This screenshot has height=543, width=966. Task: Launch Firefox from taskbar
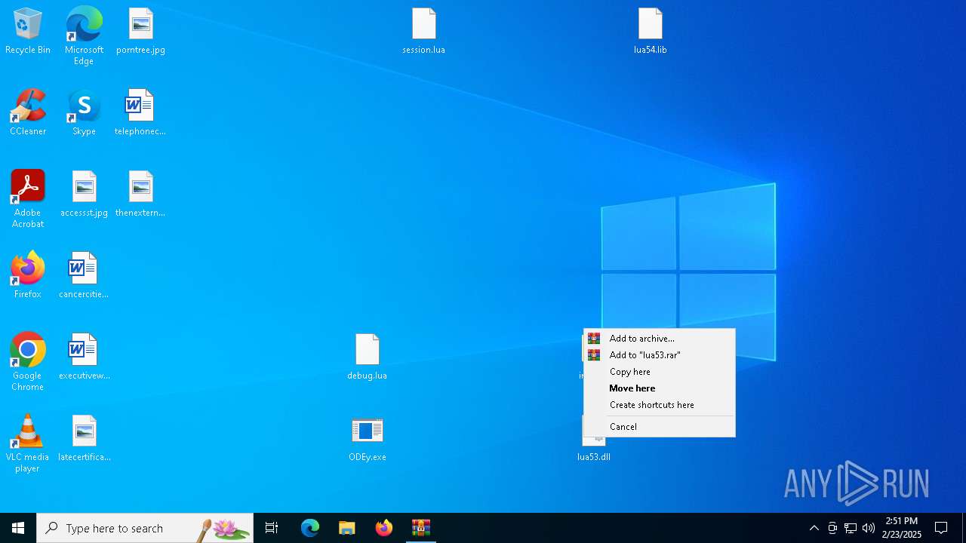pos(384,528)
